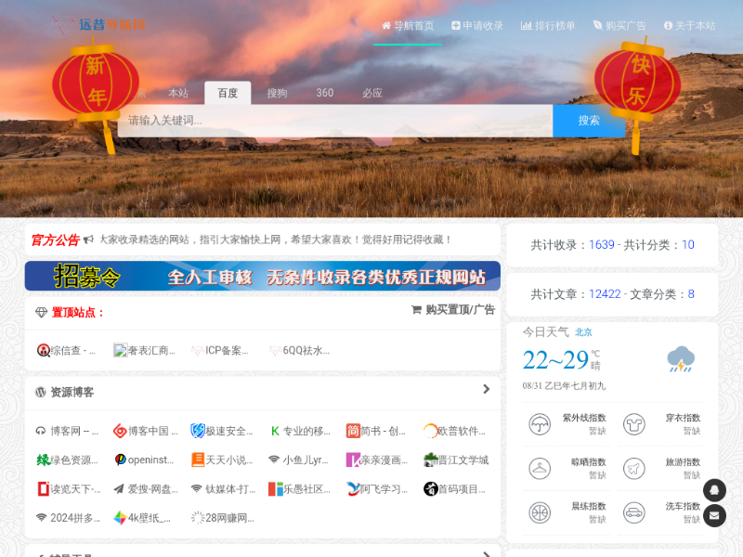Click the clothes hanger drying index icon
Viewport: 743px width, 557px height.
[540, 468]
